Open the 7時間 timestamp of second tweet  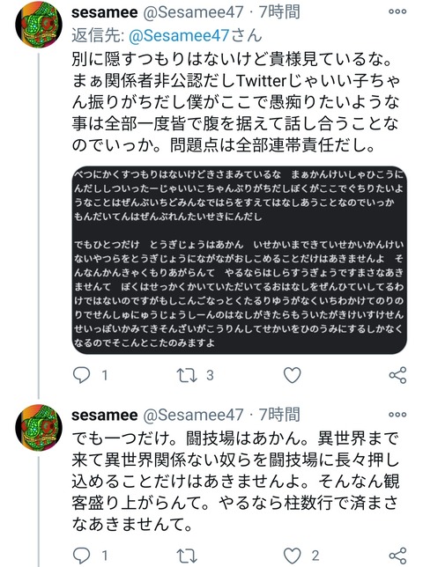pyautogui.click(x=279, y=415)
